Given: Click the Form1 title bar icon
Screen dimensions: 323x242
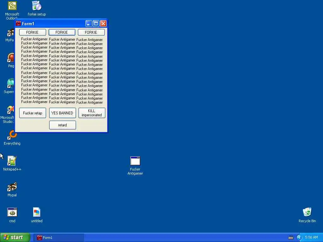Looking at the screenshot, I should tap(19, 23).
